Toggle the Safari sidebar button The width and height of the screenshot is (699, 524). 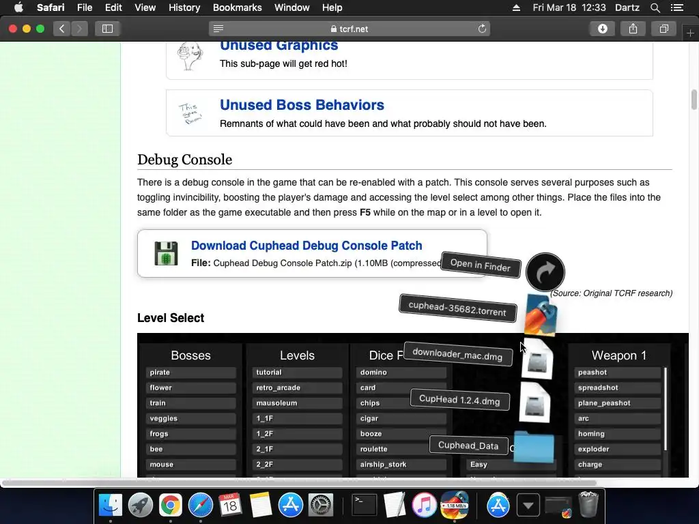(x=107, y=29)
